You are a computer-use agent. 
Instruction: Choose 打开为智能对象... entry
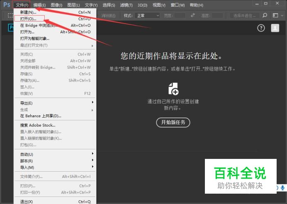[x=55, y=38]
